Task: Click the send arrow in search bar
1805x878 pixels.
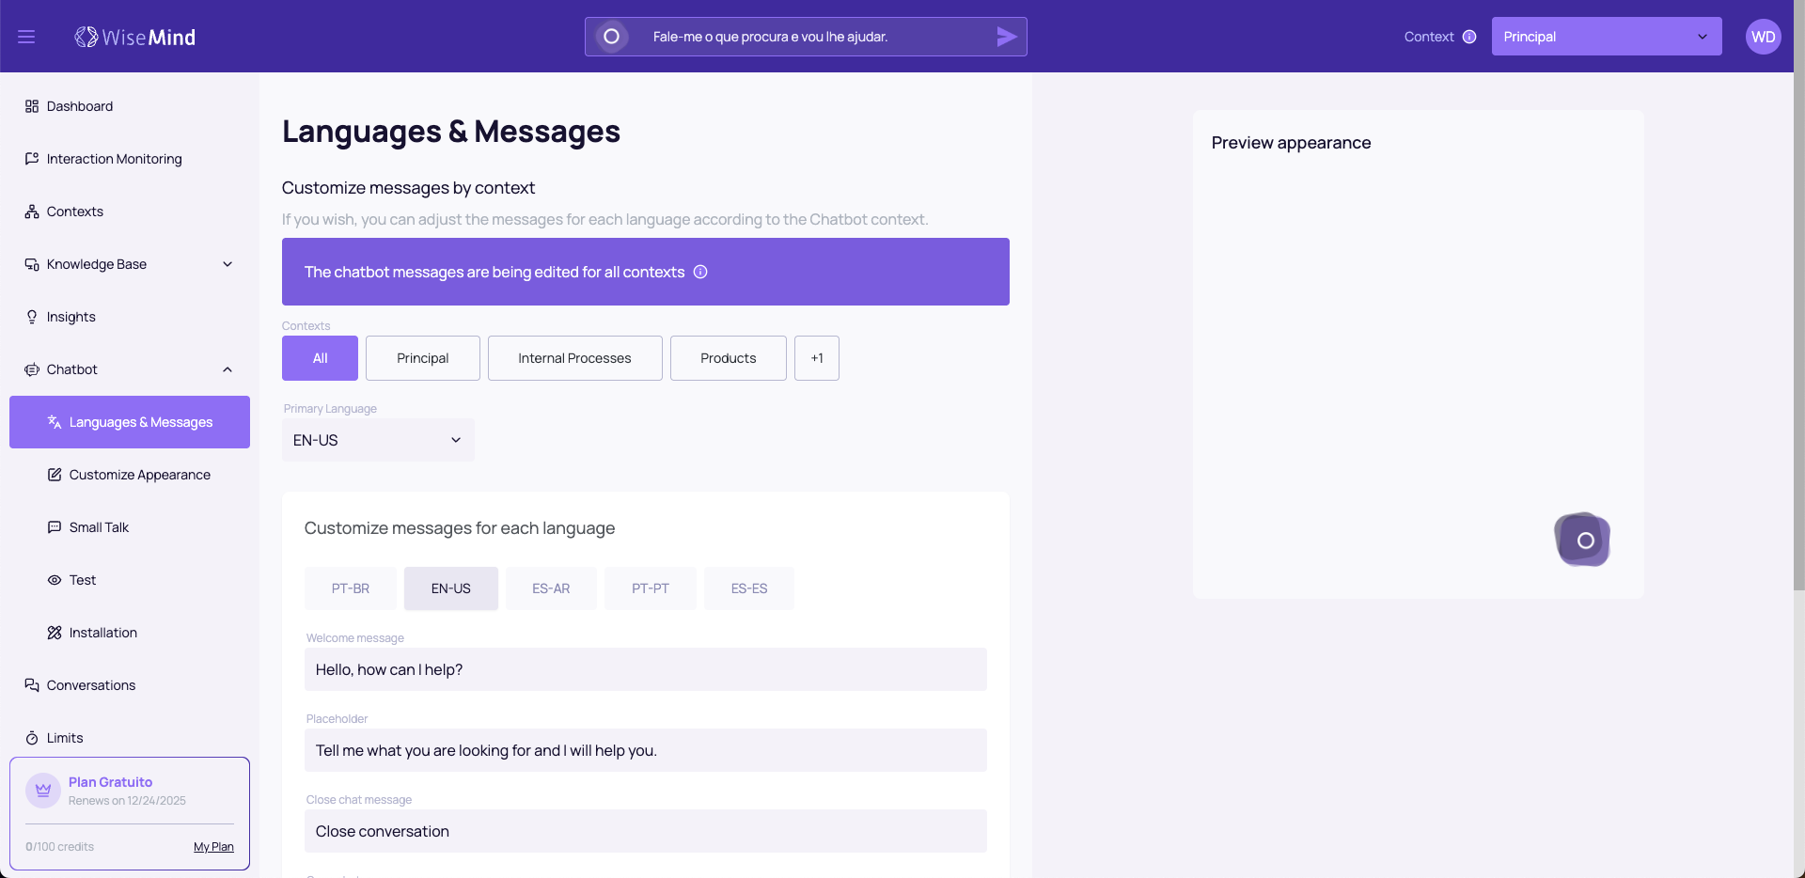Action: click(1006, 37)
